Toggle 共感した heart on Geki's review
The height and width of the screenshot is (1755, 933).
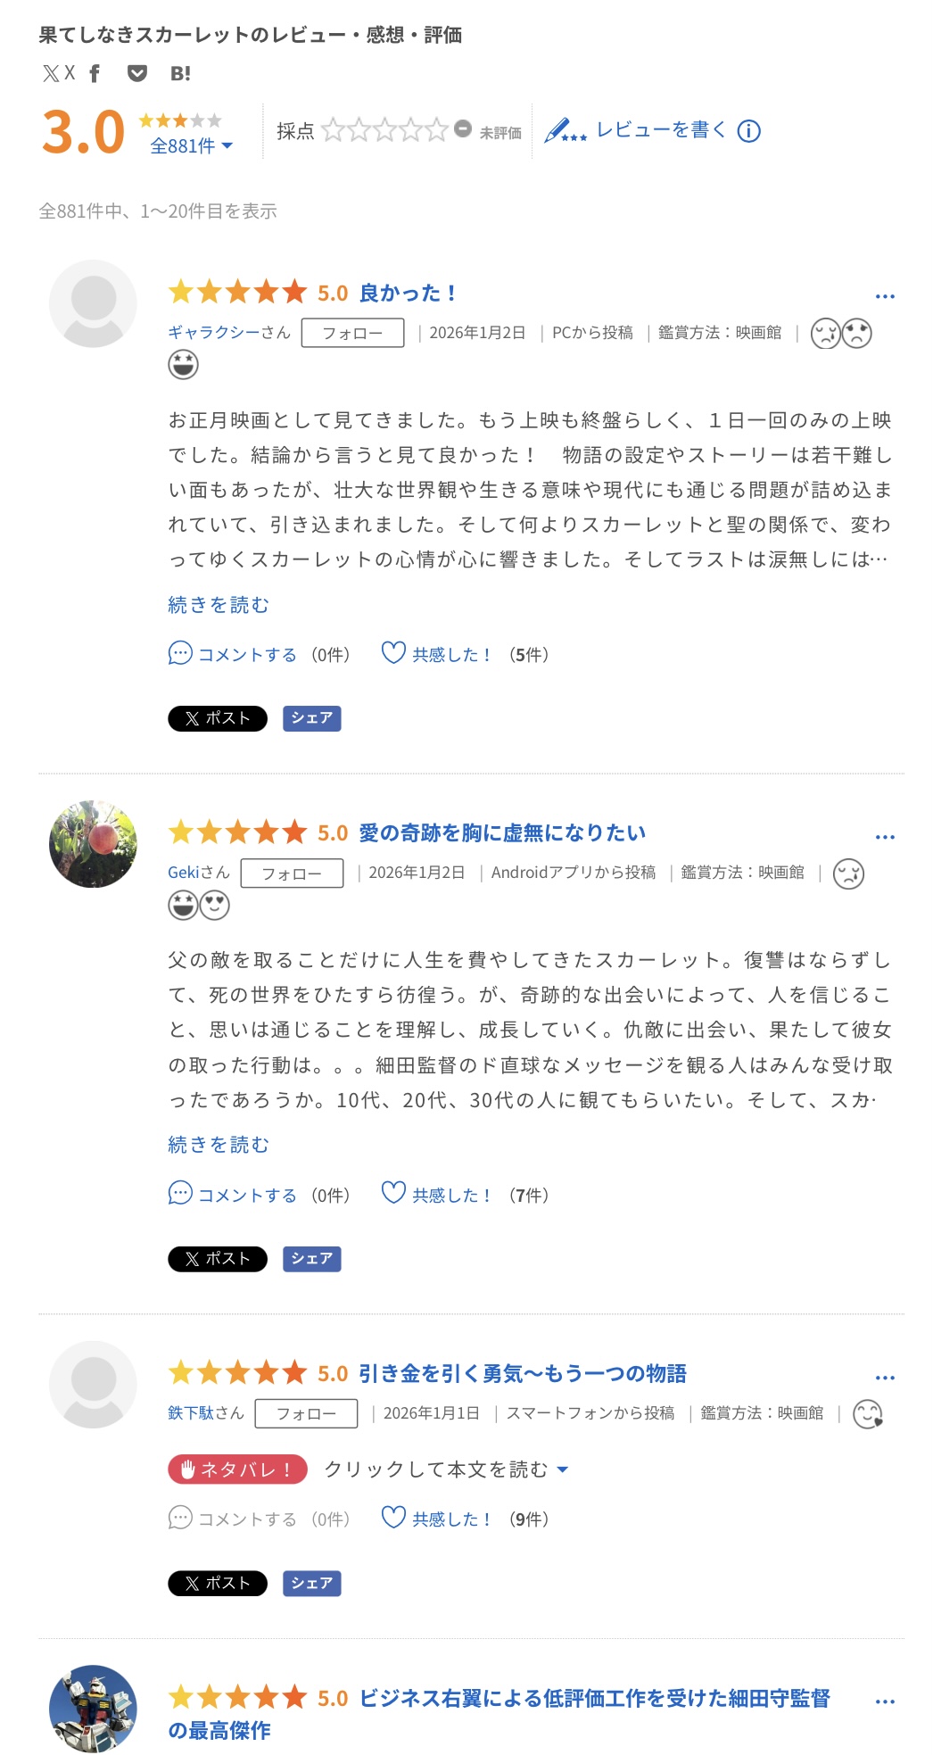click(x=393, y=1194)
